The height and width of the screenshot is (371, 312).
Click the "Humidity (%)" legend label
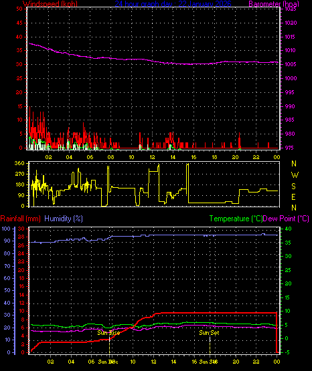point(64,219)
